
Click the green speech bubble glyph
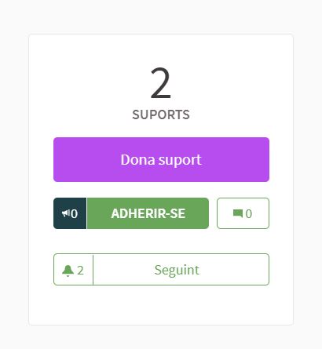(x=238, y=213)
